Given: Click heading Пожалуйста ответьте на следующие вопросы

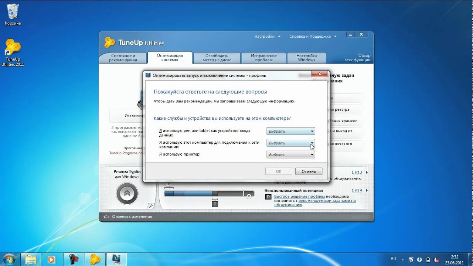Looking at the screenshot, I should pyautogui.click(x=210, y=92).
